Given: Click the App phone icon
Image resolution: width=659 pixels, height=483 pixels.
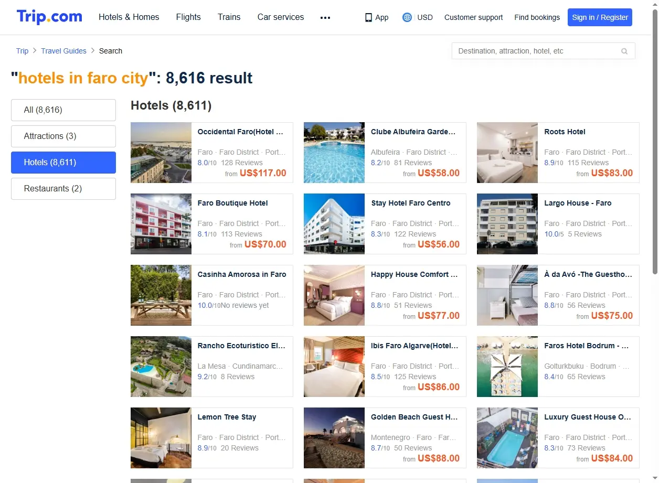Looking at the screenshot, I should (x=368, y=17).
